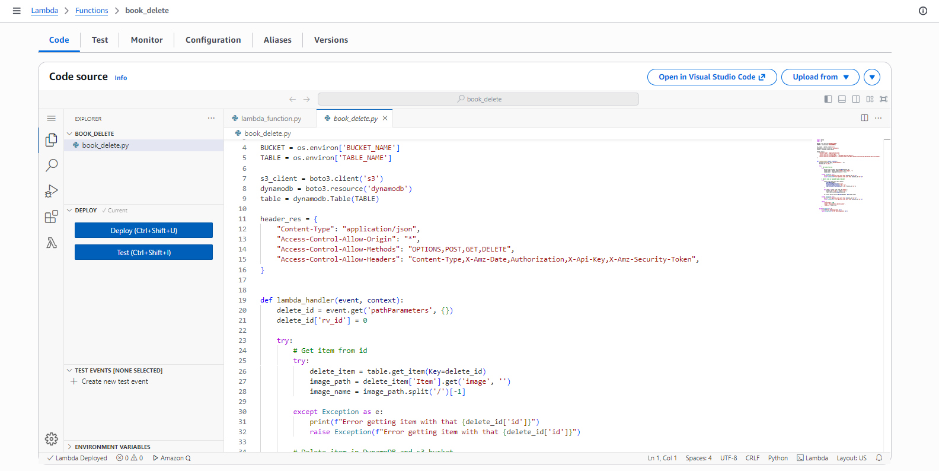This screenshot has width=939, height=471.
Task: Place cursor on the def lambda_handler line
Action: 331,300
